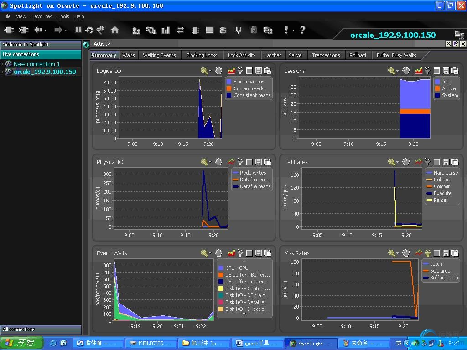Toggle chart style icon in Event Waits panel
The image size is (467, 350).
231,253
